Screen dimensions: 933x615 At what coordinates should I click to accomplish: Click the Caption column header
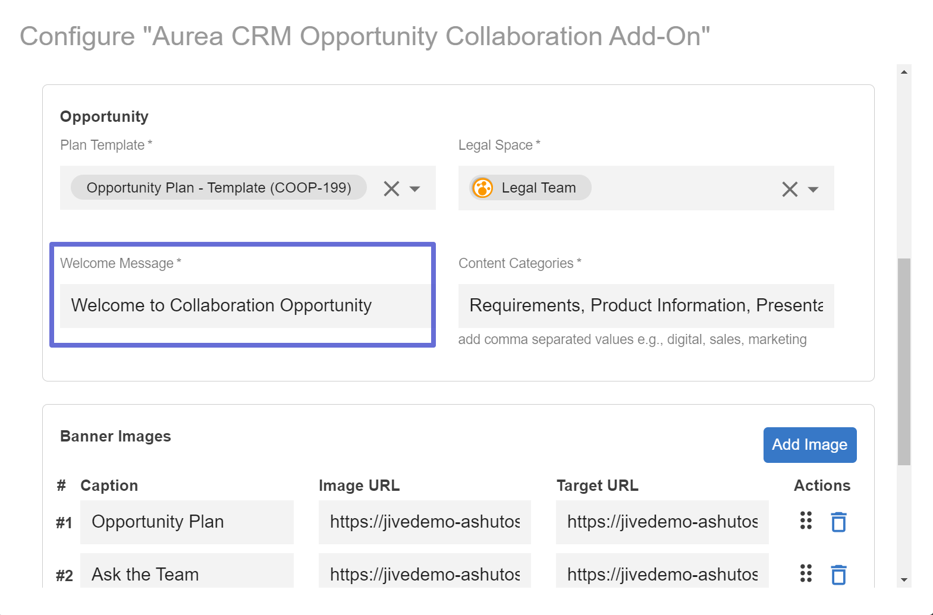click(x=109, y=485)
